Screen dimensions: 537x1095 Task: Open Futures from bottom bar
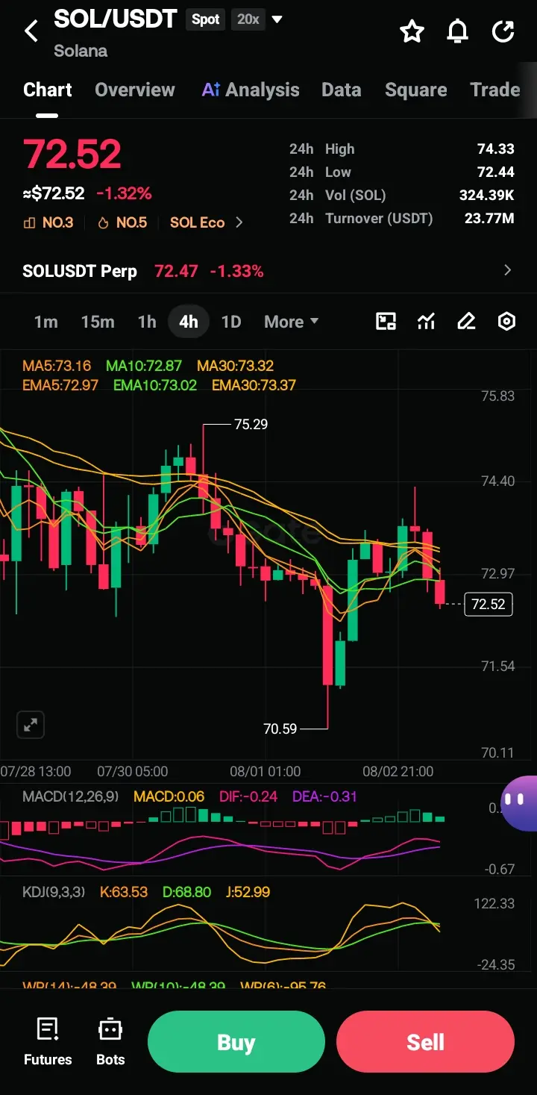[48, 1041]
